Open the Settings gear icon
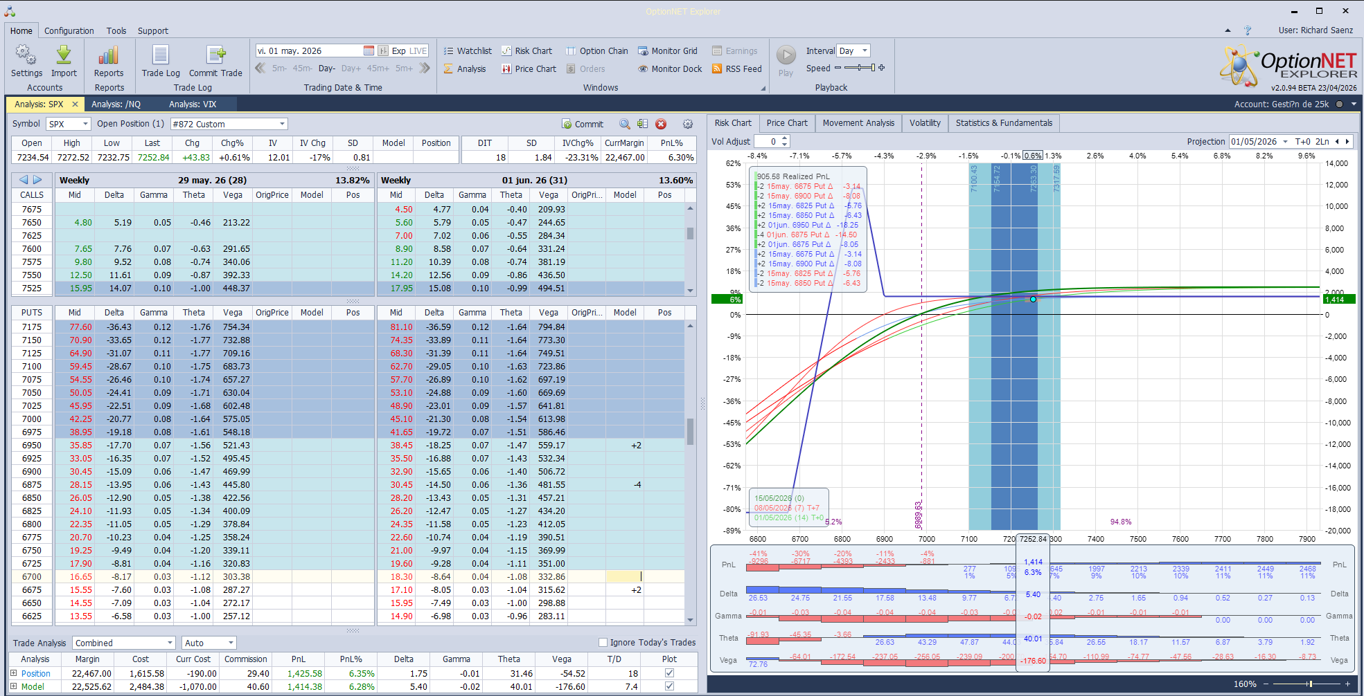Image resolution: width=1364 pixels, height=696 pixels. click(x=26, y=55)
